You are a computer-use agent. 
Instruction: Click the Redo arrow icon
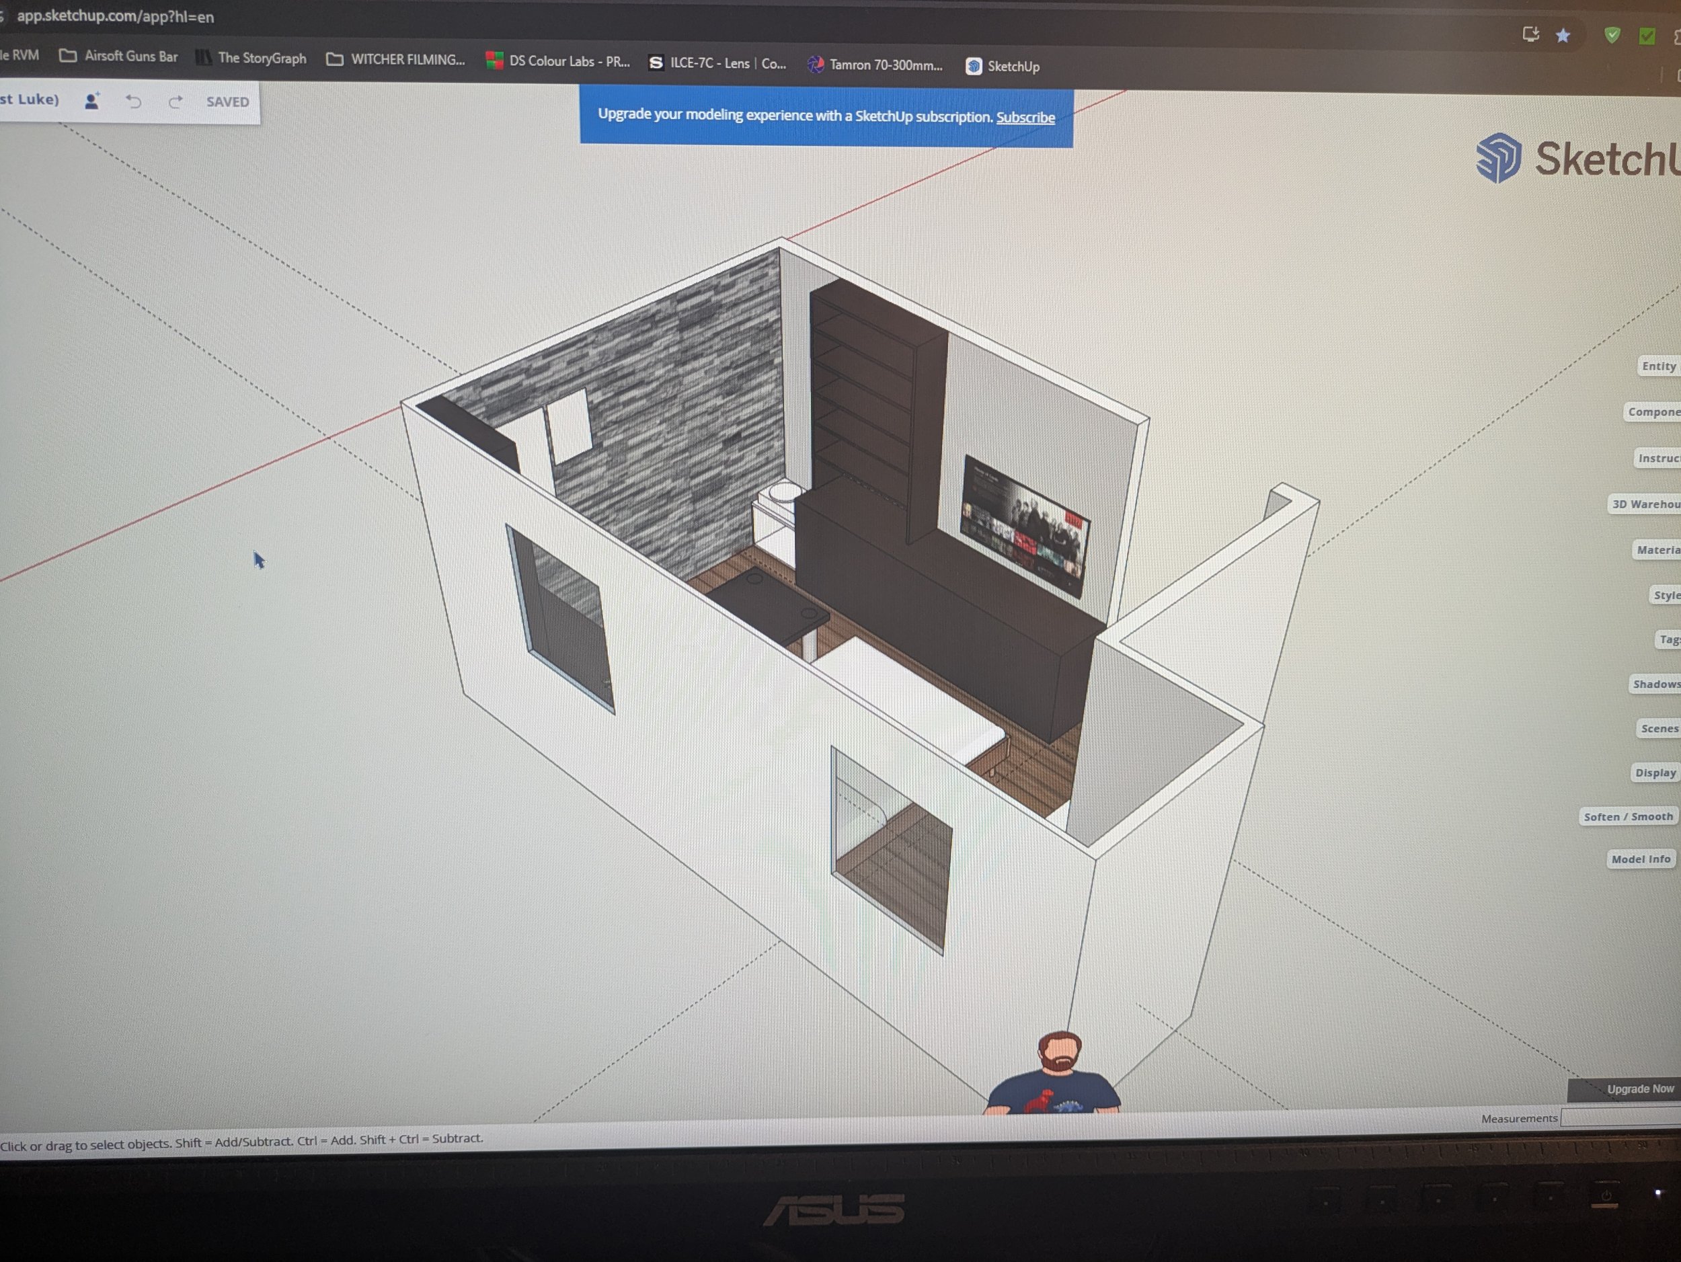pos(175,102)
